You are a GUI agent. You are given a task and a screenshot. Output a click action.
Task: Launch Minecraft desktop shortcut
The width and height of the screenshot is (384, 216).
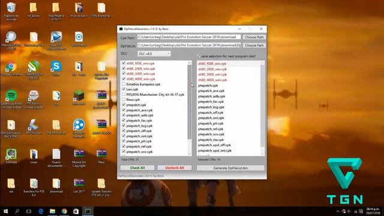(x=79, y=98)
